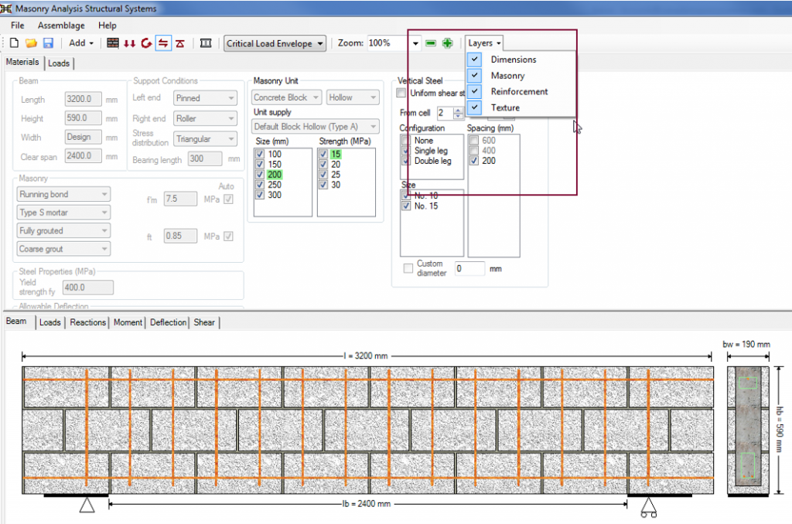792x524 pixels.
Task: Uncheck the Texture layer
Action: [474, 107]
